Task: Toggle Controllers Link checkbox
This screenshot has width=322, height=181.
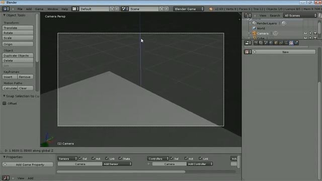Action: [x=200, y=158]
